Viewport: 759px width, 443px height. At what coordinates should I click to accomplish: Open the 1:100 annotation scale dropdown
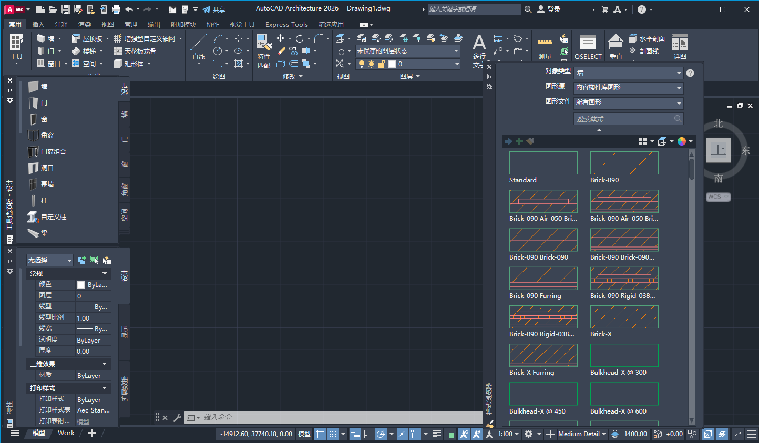506,434
